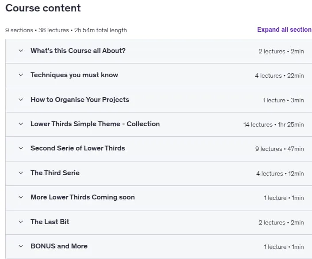Click "Expand all sections" link
312x259 pixels.
[285, 30]
